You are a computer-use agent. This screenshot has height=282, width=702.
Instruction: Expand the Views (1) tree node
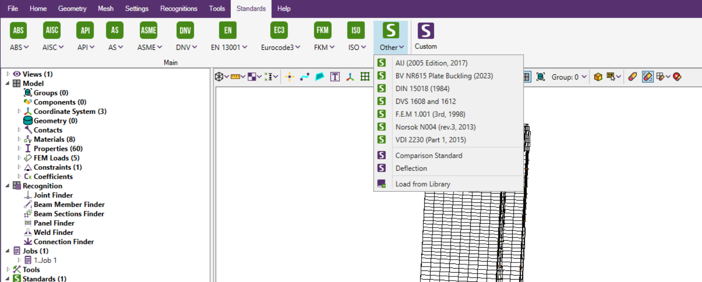tap(8, 74)
